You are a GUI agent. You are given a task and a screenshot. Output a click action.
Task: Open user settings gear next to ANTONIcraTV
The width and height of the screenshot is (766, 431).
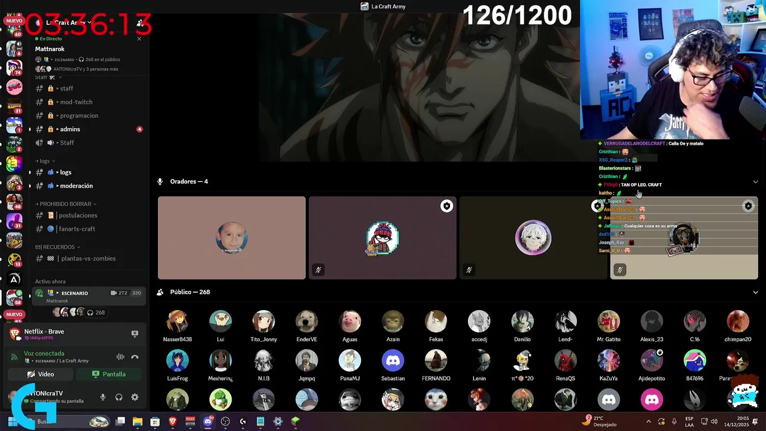[135, 397]
